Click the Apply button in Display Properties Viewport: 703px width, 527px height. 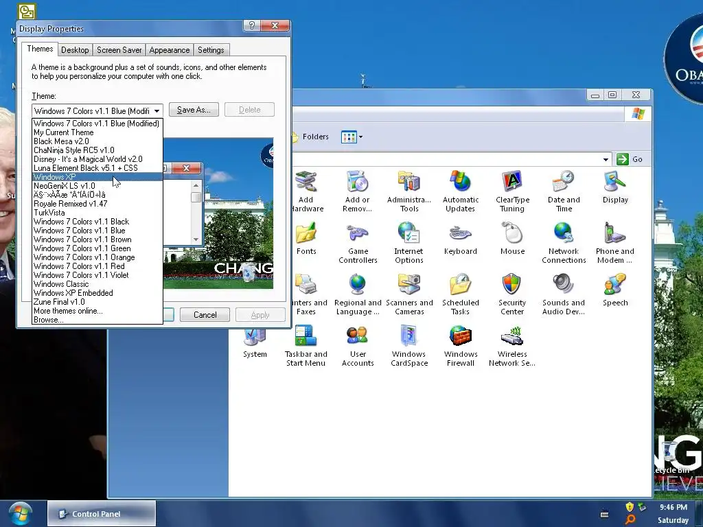click(x=260, y=314)
